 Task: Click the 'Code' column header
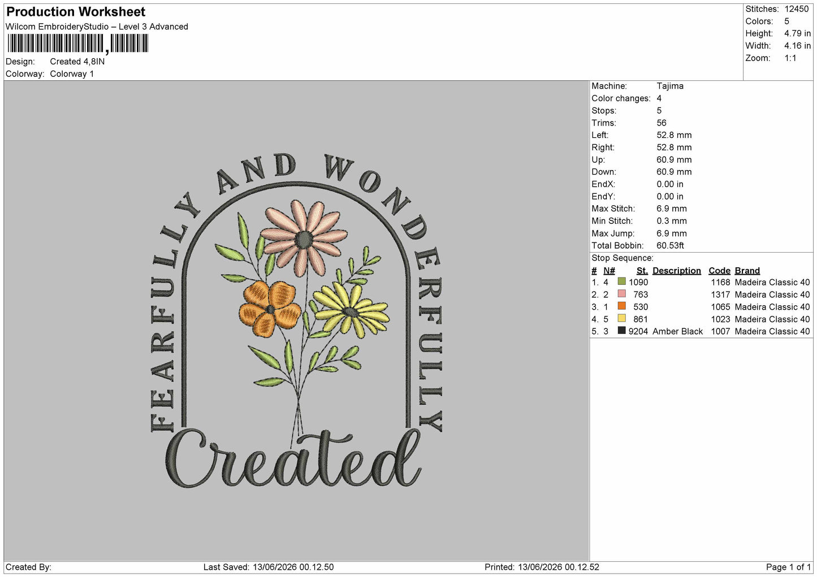coord(719,271)
